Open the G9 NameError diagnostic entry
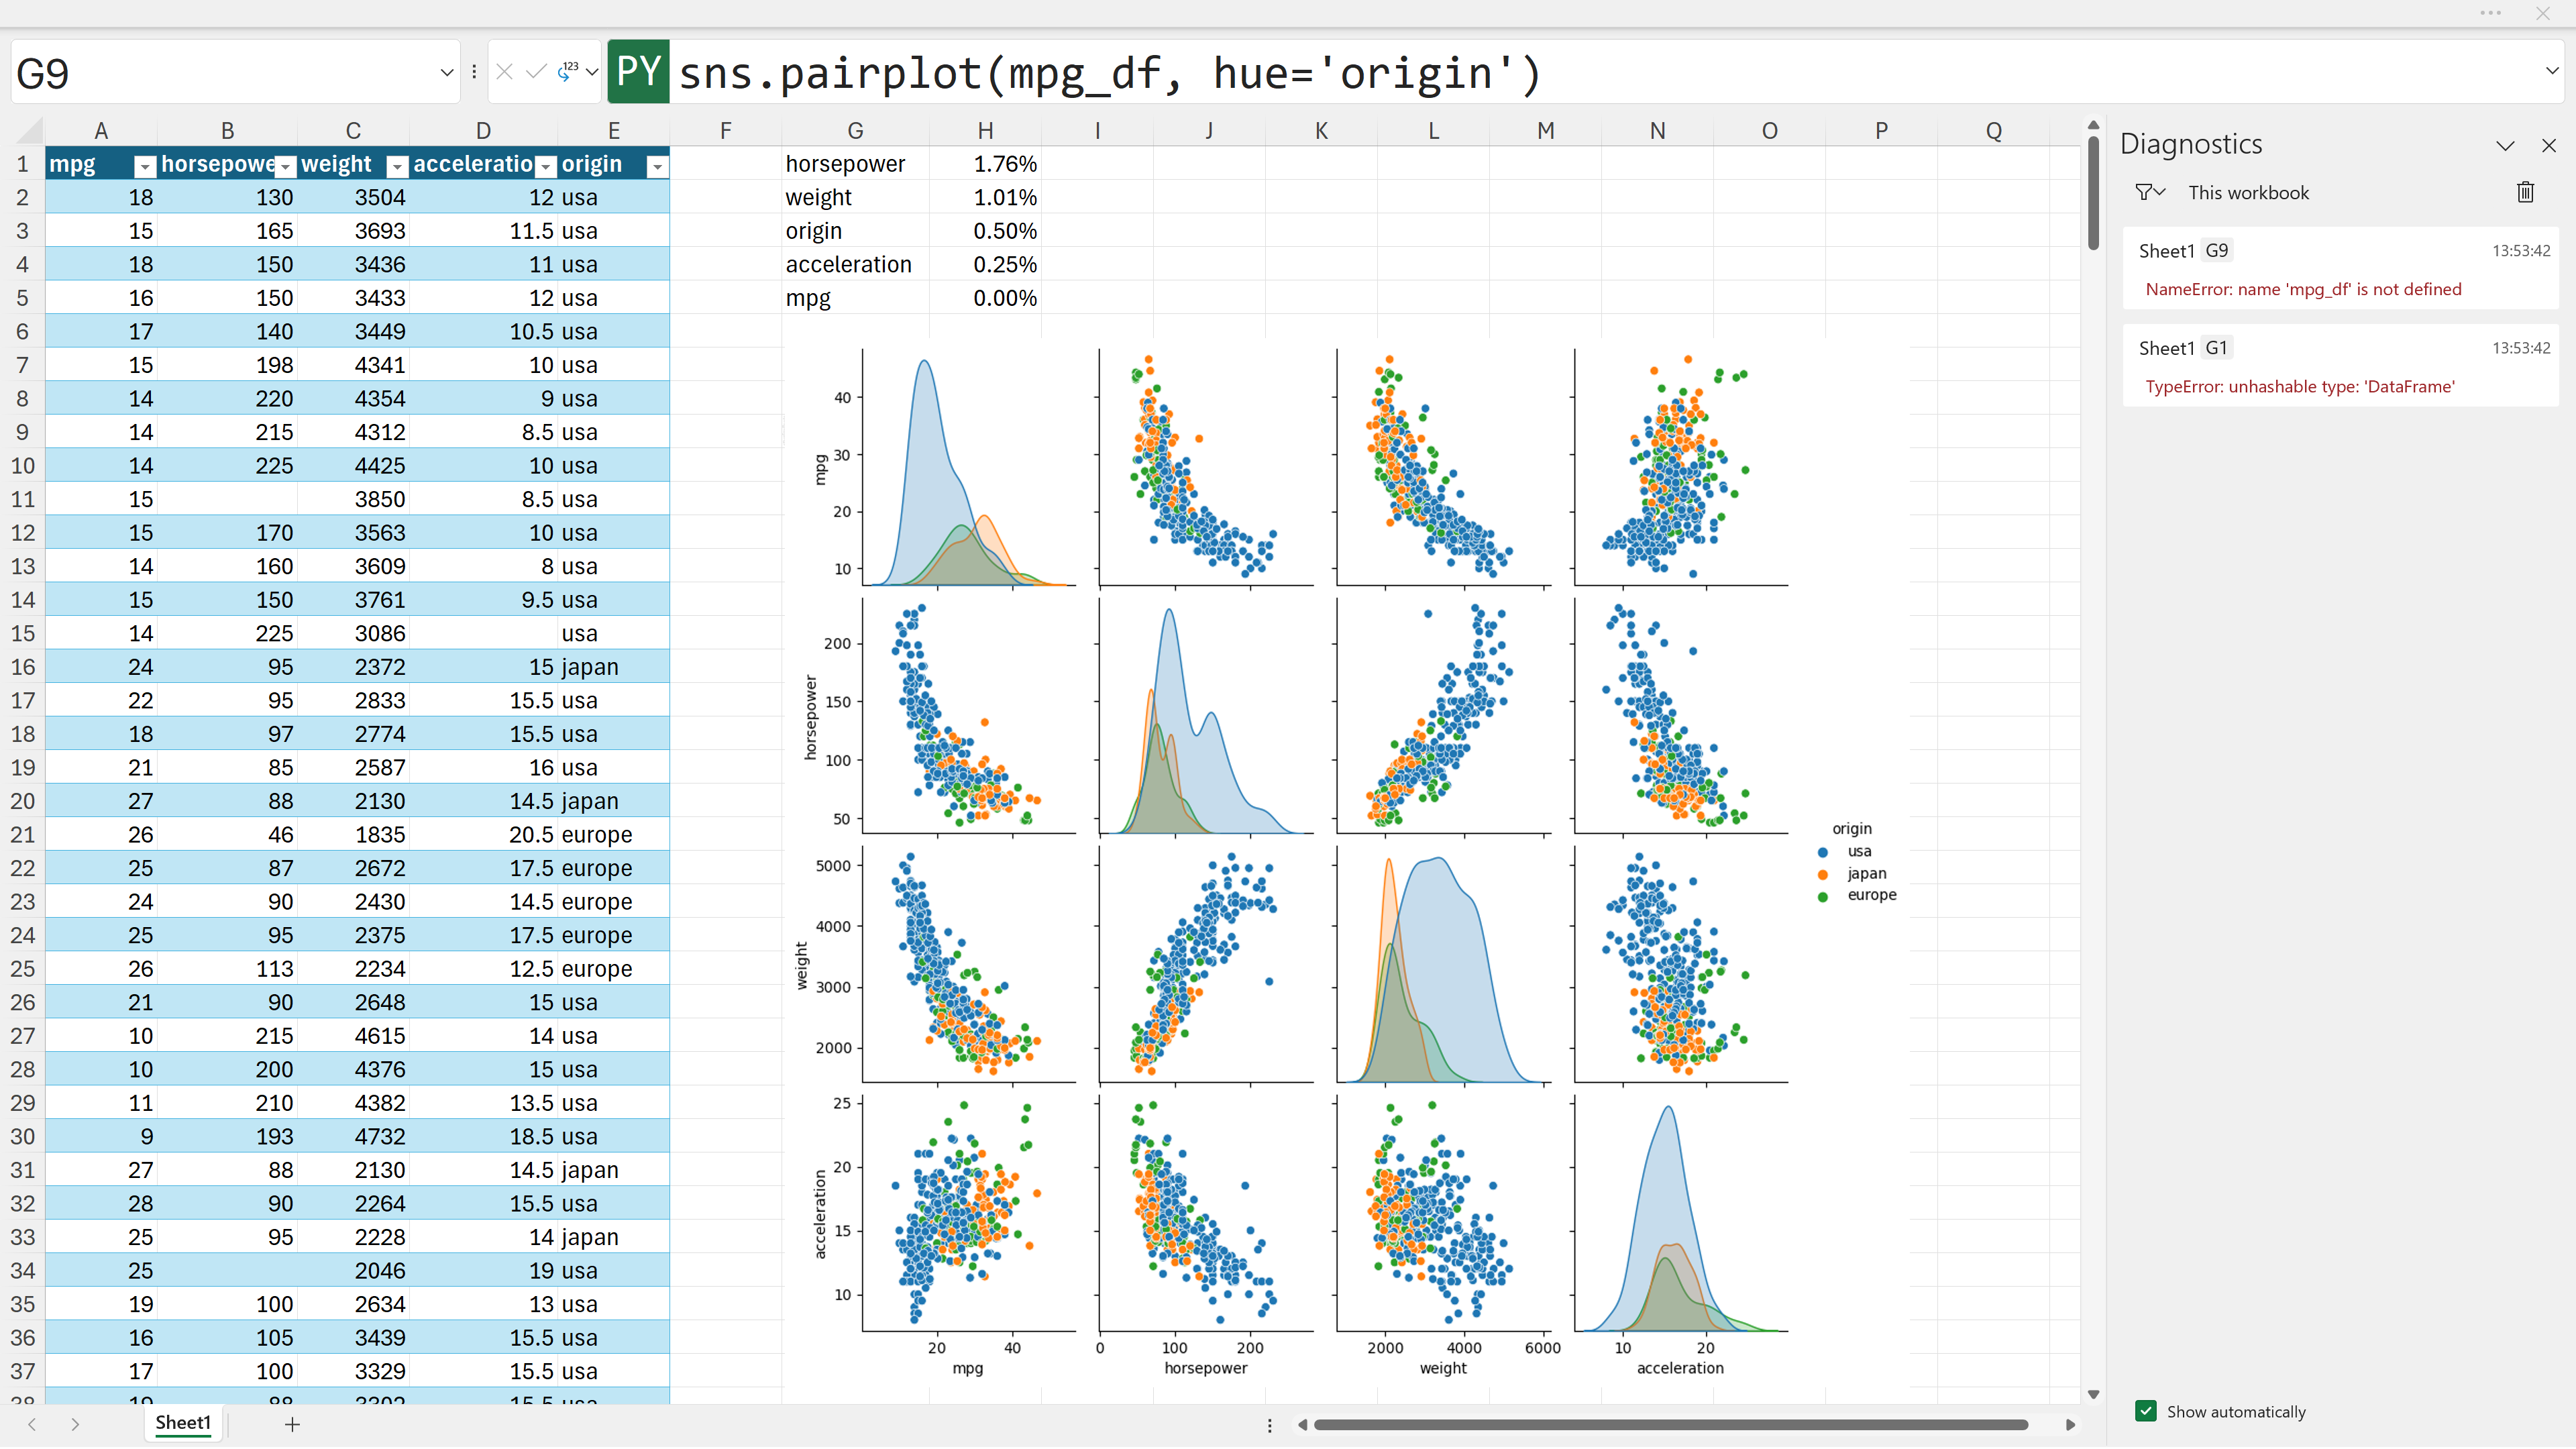 coord(2340,270)
